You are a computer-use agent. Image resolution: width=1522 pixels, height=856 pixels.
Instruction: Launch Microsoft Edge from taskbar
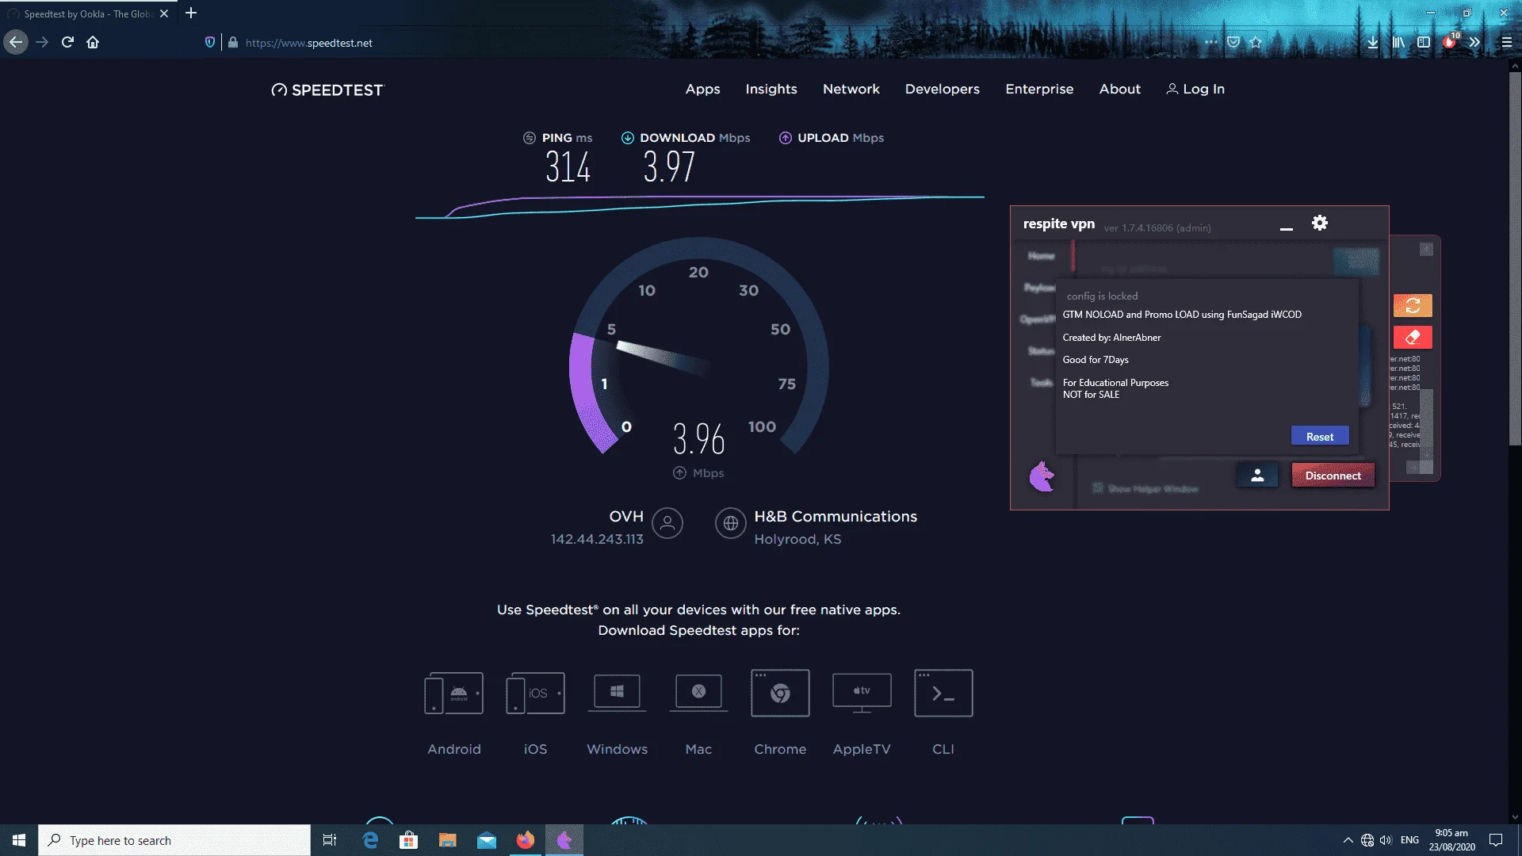[370, 840]
